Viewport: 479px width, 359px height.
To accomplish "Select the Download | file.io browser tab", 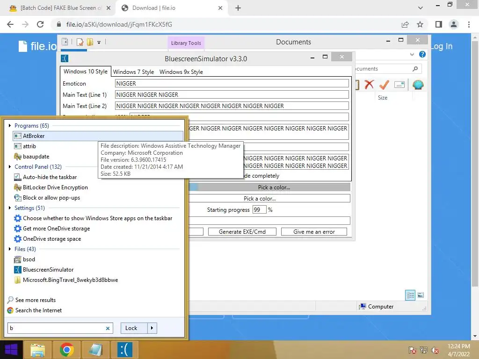I will pos(171,8).
